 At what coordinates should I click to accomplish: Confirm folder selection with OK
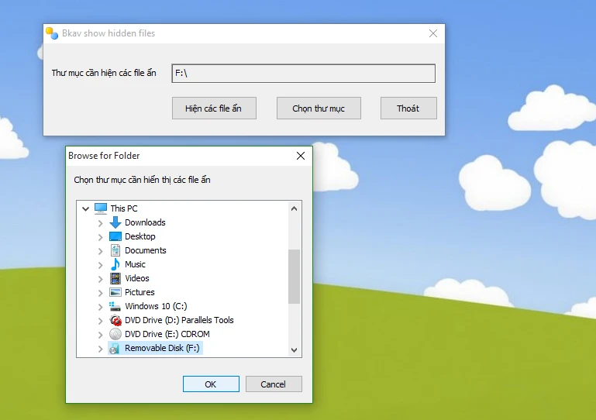coord(211,384)
